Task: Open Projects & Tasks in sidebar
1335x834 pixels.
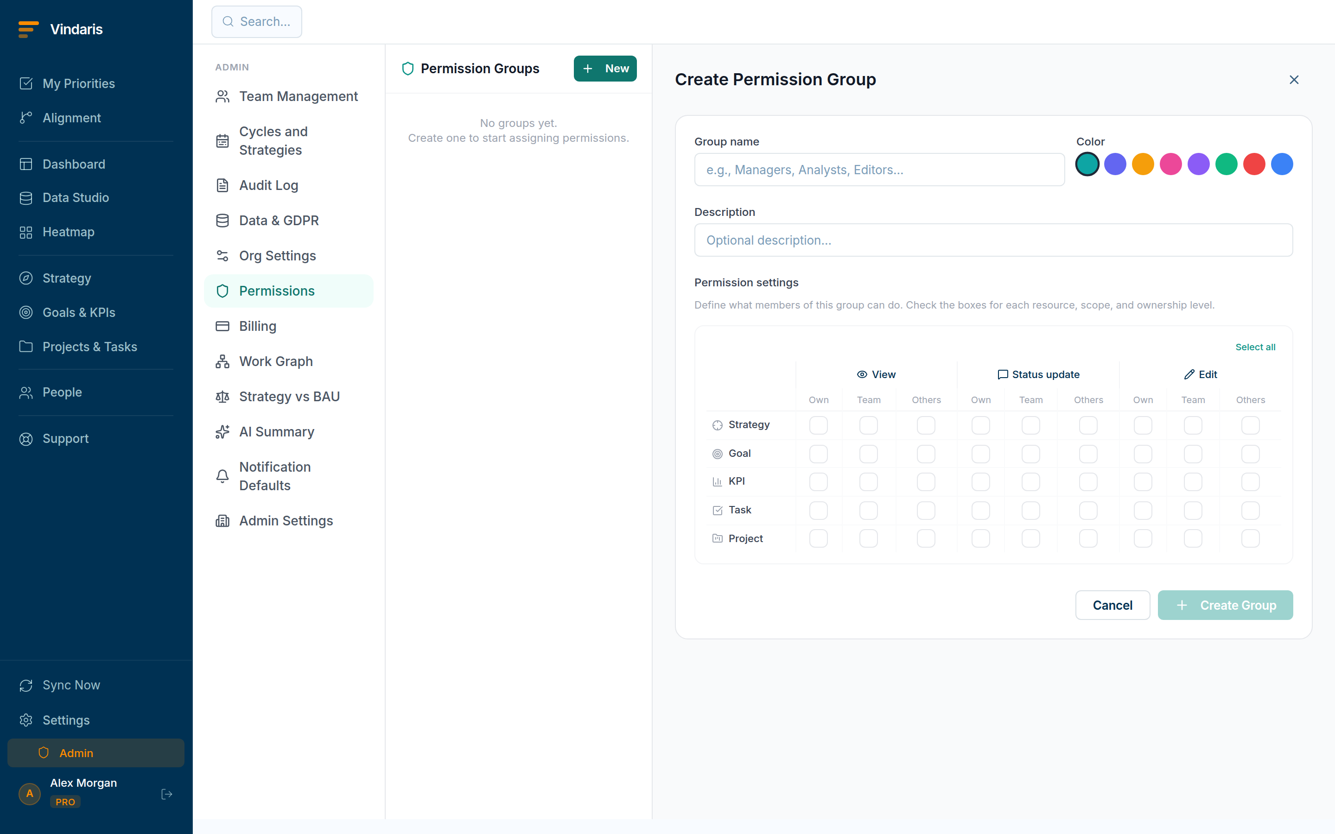Action: pyautogui.click(x=96, y=347)
